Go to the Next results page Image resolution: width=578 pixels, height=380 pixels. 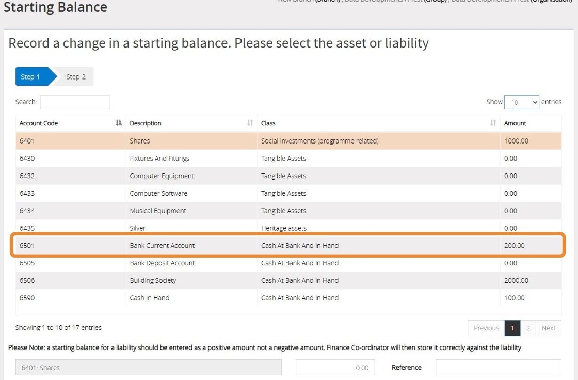click(549, 328)
